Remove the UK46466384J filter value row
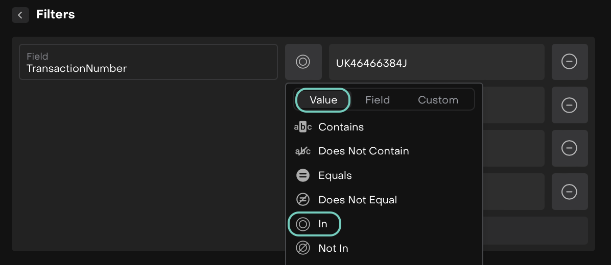 click(x=569, y=62)
